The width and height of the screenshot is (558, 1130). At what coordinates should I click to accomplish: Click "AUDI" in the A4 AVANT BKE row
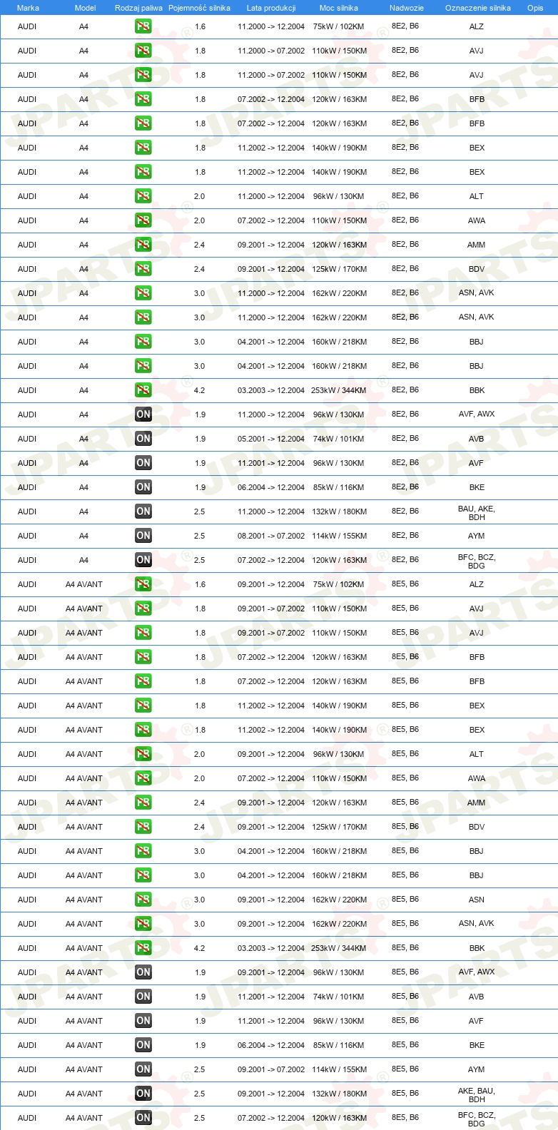pos(27,1045)
